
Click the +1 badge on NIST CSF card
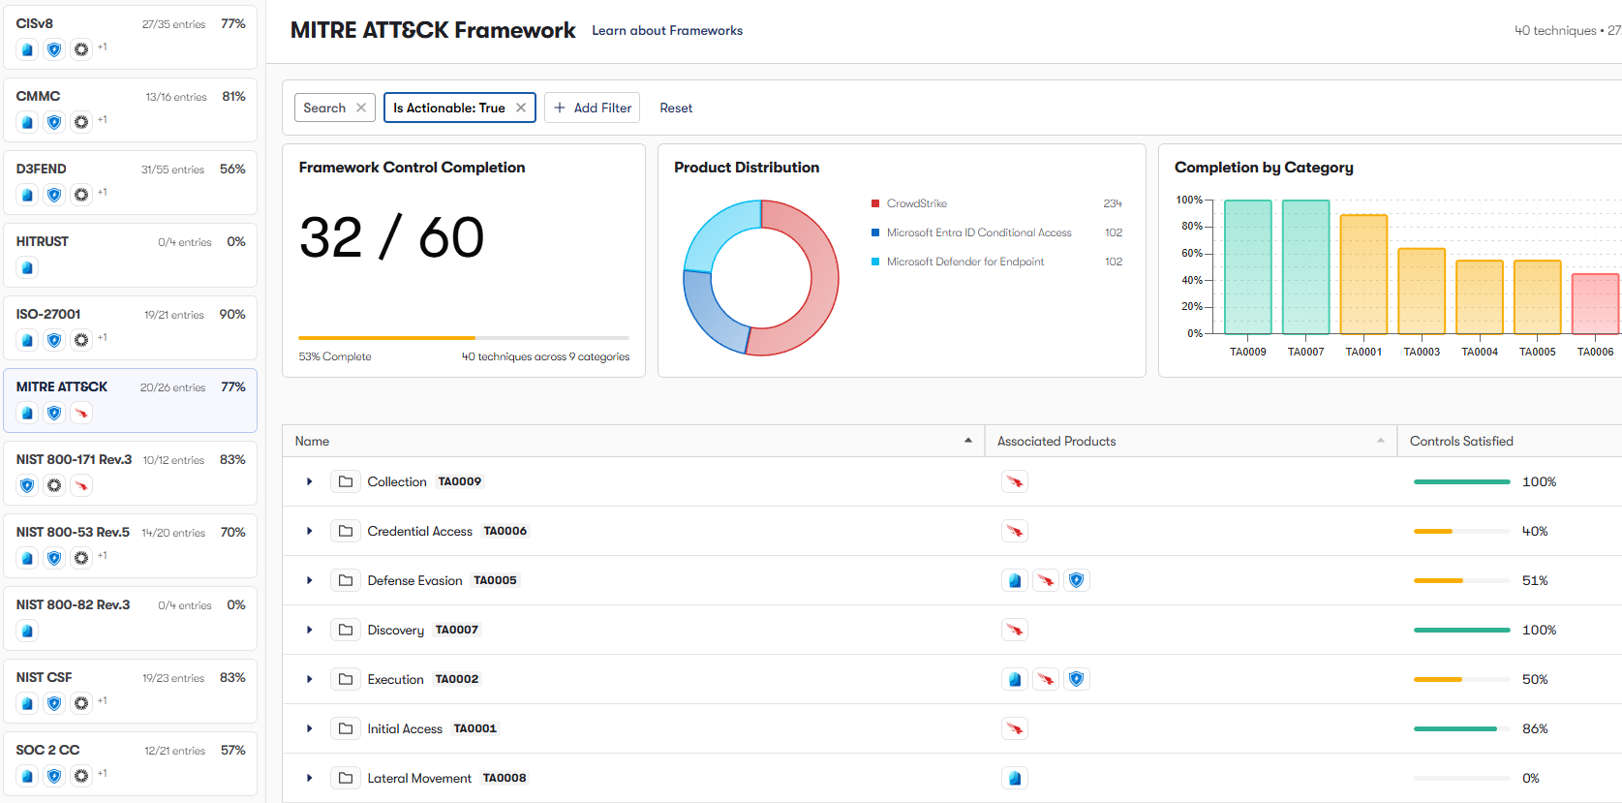coord(102,701)
